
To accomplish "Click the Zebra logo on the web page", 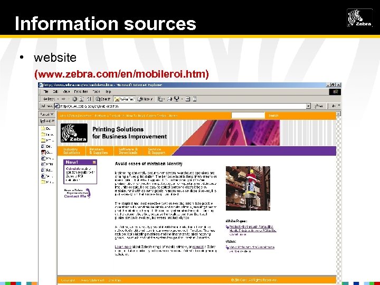I will pyautogui.click(x=74, y=133).
